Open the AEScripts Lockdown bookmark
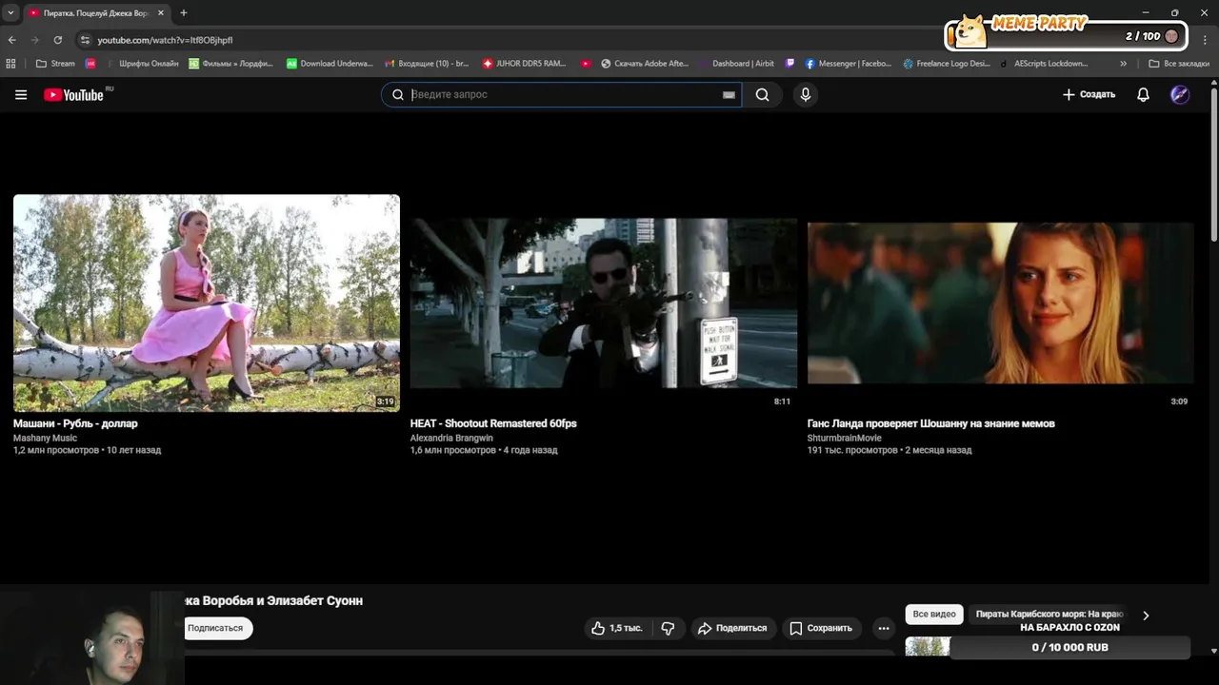The width and height of the screenshot is (1219, 685). tap(1044, 64)
